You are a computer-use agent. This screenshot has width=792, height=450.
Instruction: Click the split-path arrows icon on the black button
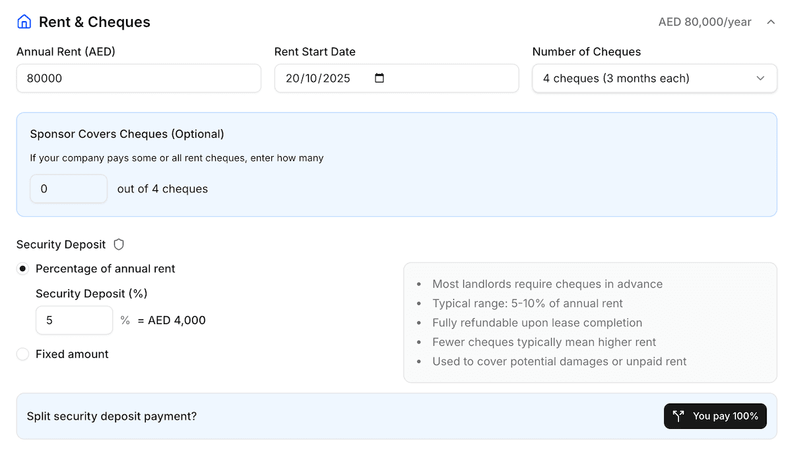pyautogui.click(x=678, y=416)
